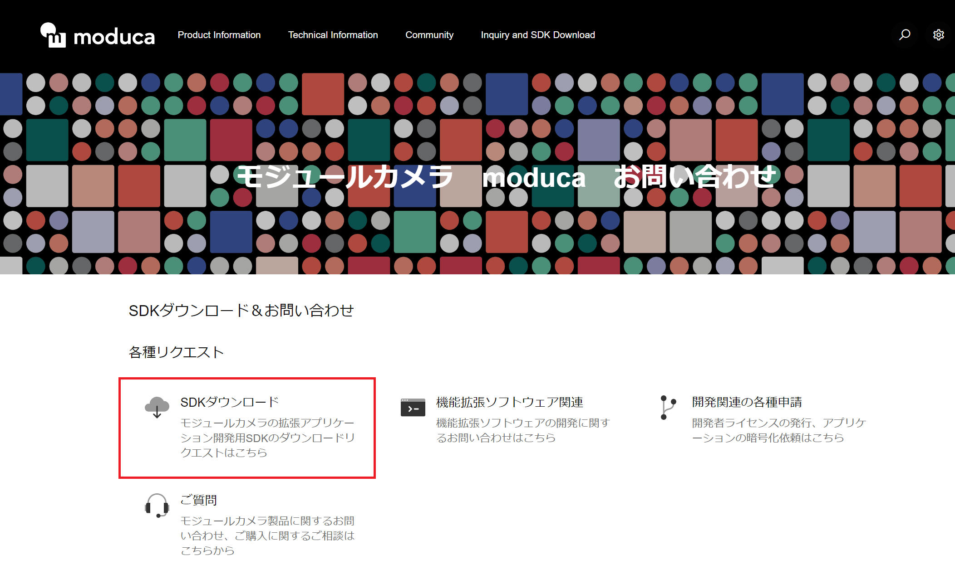Viewport: 955px width, 584px height.
Task: Click the terminal console icon
Action: tap(413, 407)
